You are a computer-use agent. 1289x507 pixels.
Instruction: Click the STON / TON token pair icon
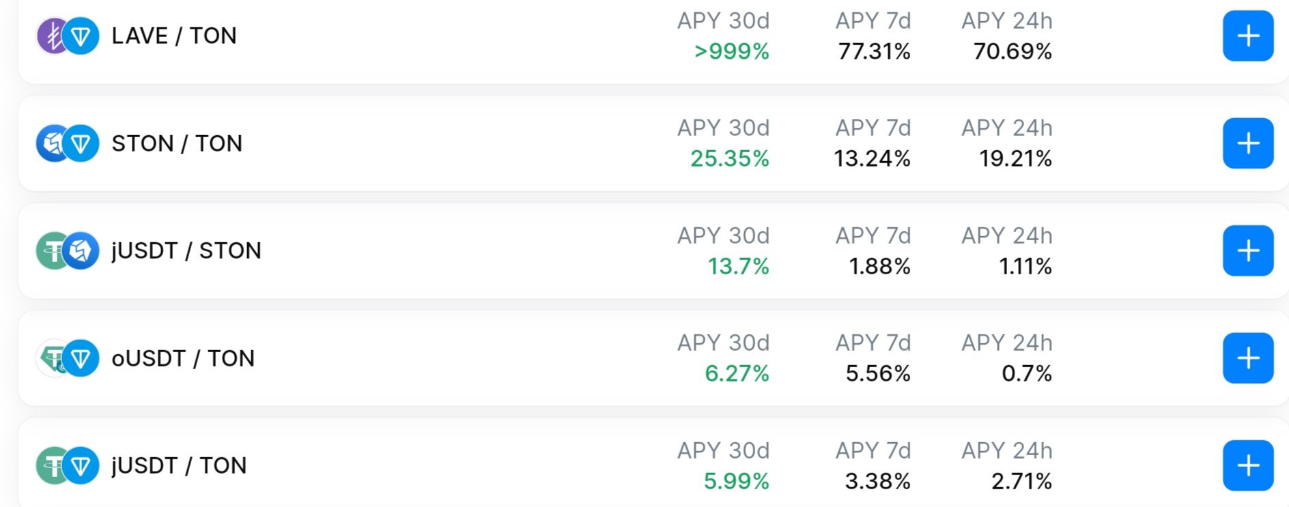tap(68, 143)
